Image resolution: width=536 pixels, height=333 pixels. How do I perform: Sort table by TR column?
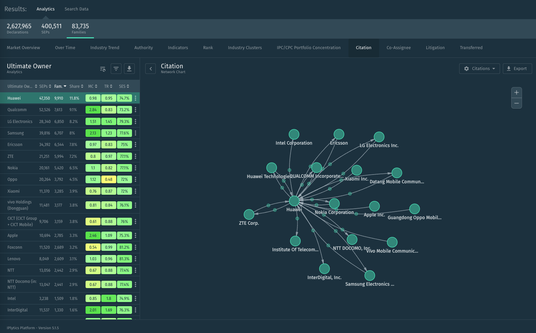pyautogui.click(x=108, y=86)
